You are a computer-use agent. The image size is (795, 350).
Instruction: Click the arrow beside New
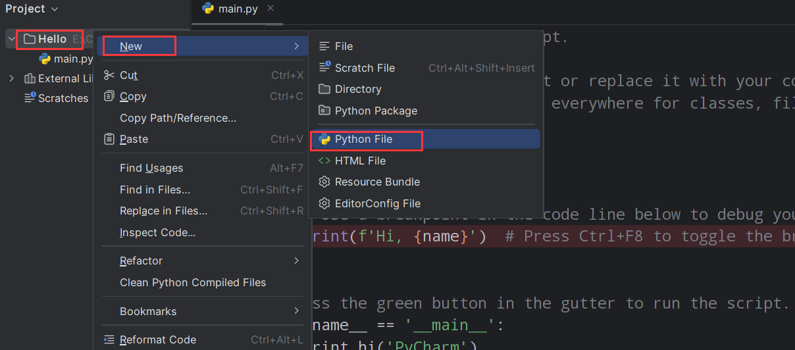297,46
